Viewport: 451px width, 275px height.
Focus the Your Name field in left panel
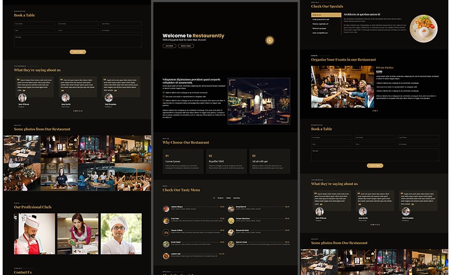(x=35, y=24)
